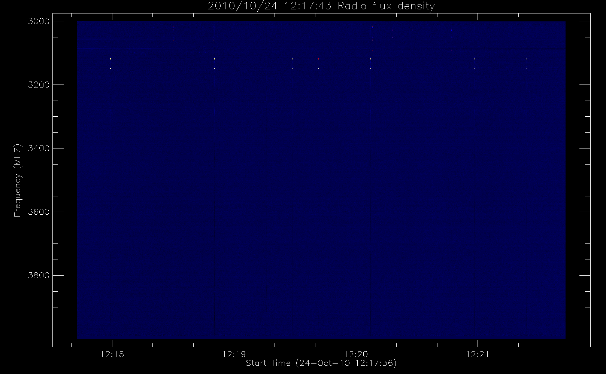The image size is (606, 374).
Task: Select the 3000 frequency axis label
Action: [39, 21]
